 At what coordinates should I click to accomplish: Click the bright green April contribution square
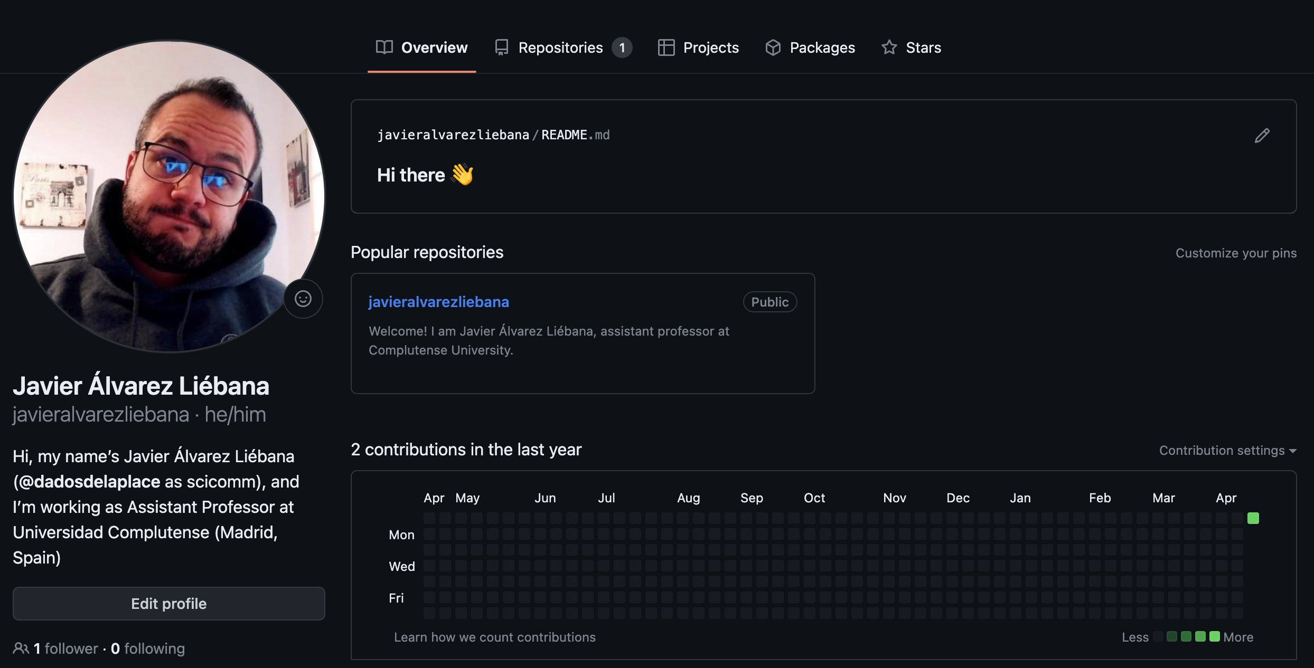click(1253, 518)
